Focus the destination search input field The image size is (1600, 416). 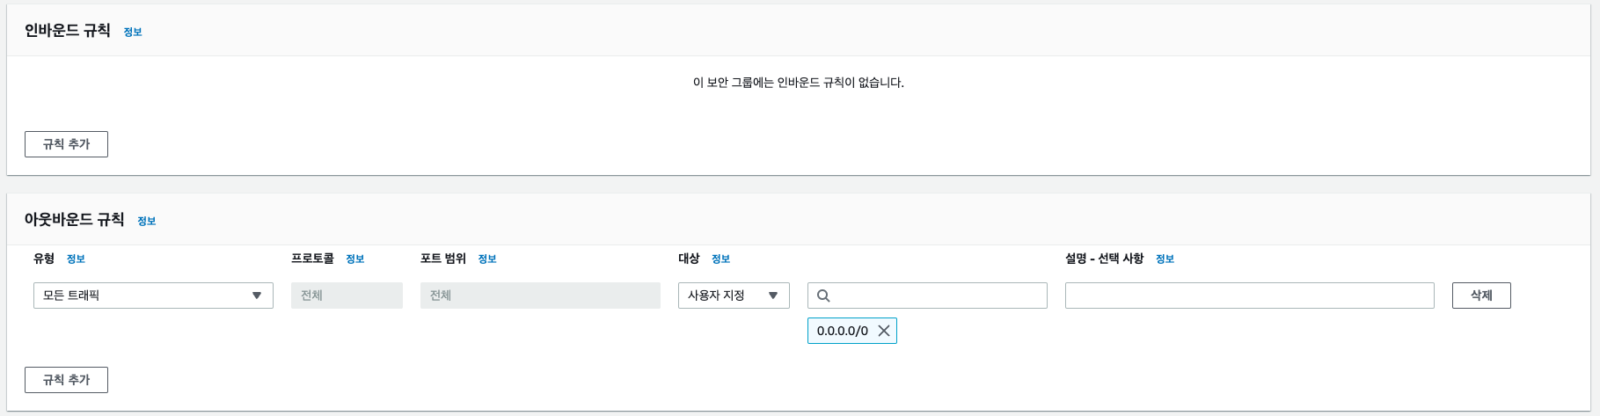(927, 296)
